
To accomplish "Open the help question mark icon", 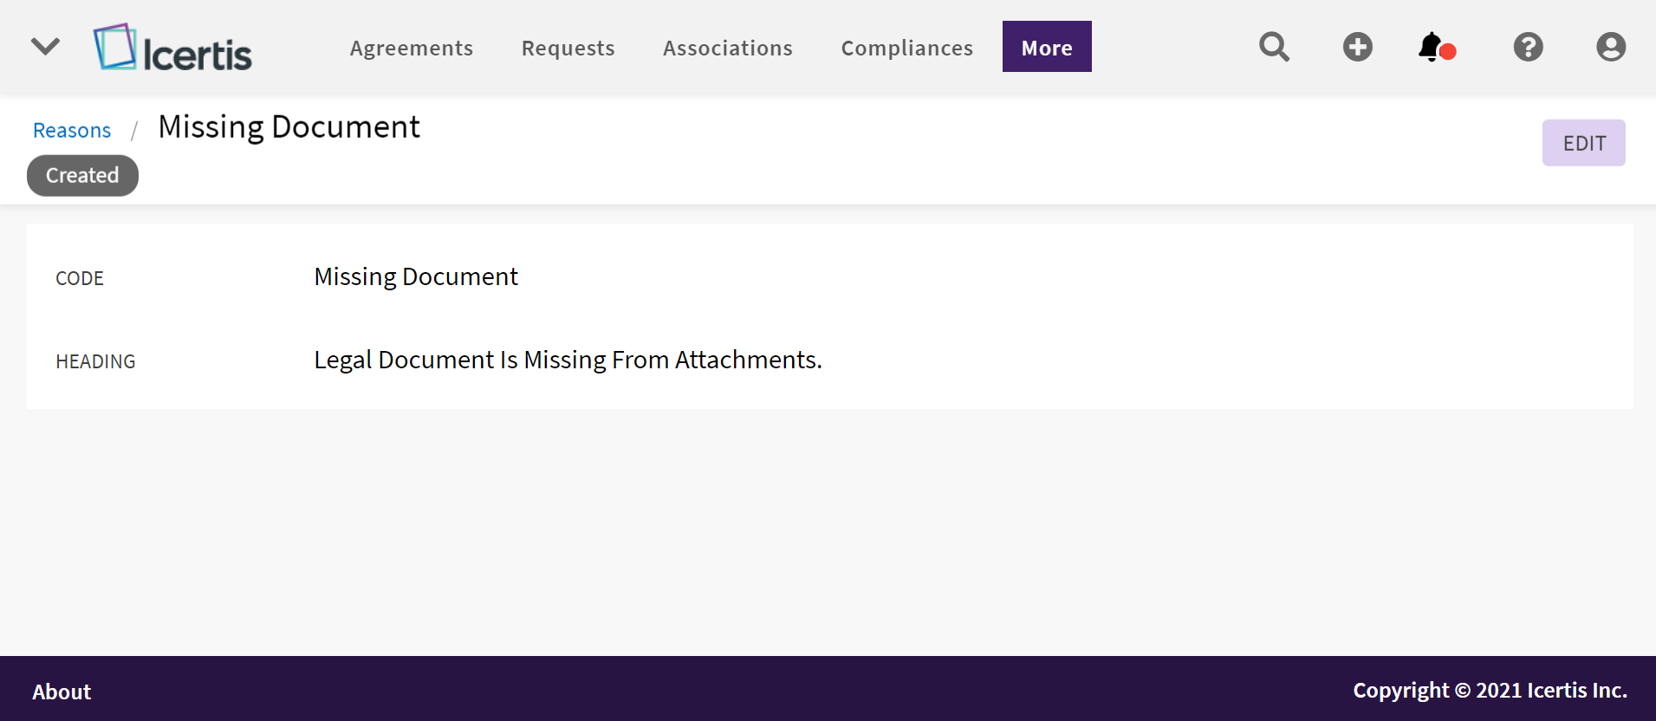I will (1528, 47).
